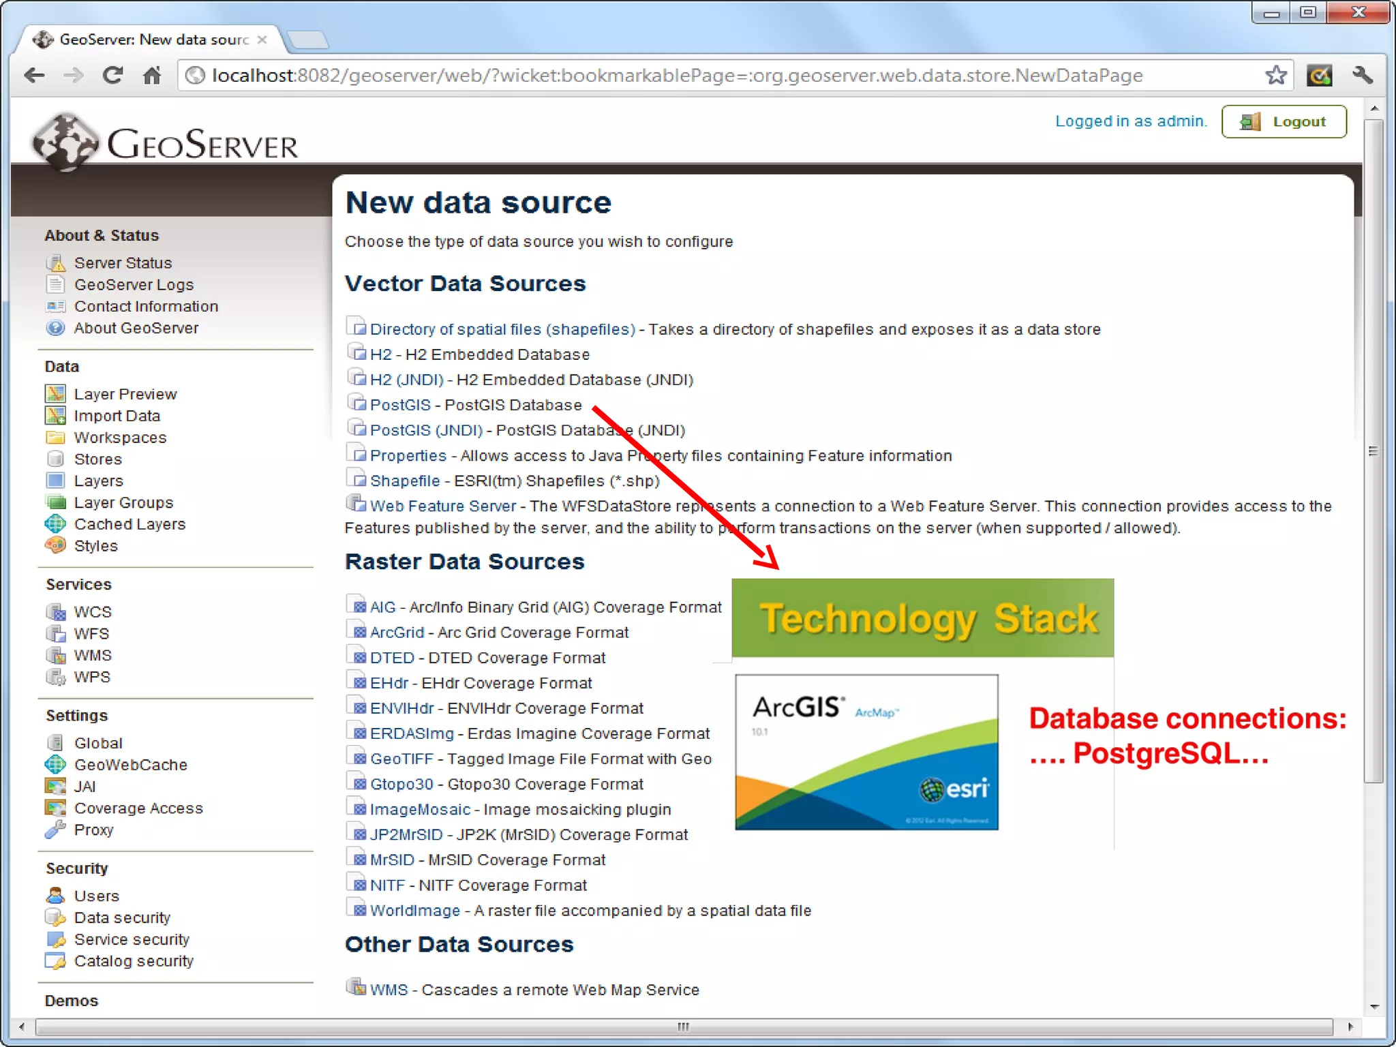The height and width of the screenshot is (1047, 1396).
Task: Choose the GeoTIFF raster source link
Action: tap(401, 759)
